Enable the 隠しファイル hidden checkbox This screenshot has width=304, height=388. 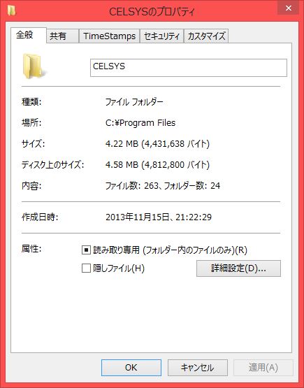point(86,268)
